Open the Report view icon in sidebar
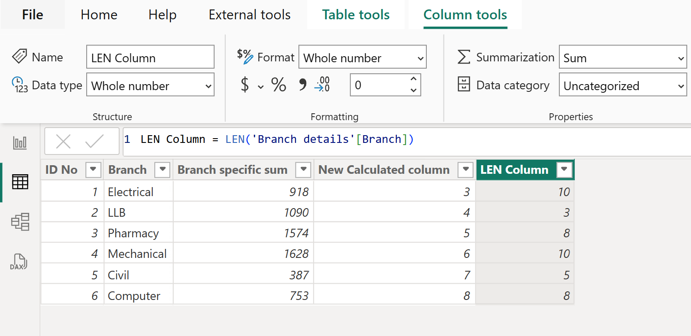 [x=20, y=142]
